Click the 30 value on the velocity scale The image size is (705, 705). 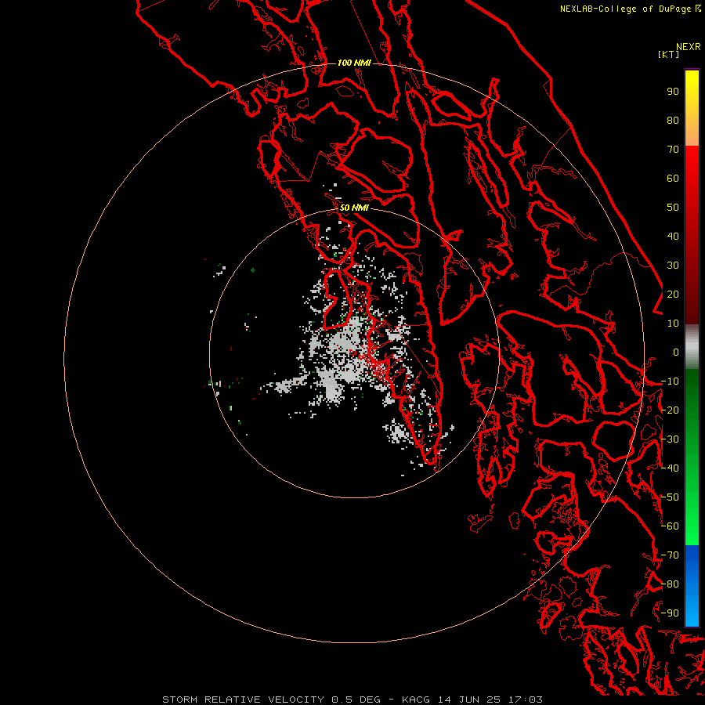(673, 266)
